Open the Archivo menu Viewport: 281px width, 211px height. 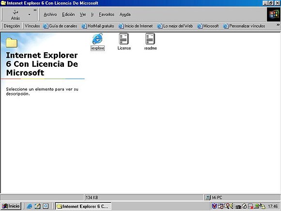(50, 15)
